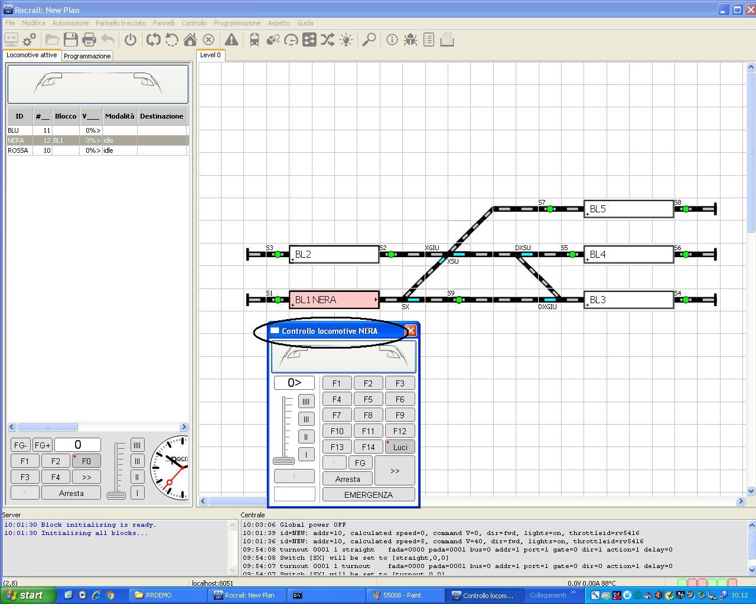Open the Pannello tracciato menu
Image resolution: width=756 pixels, height=604 pixels.
click(x=120, y=23)
